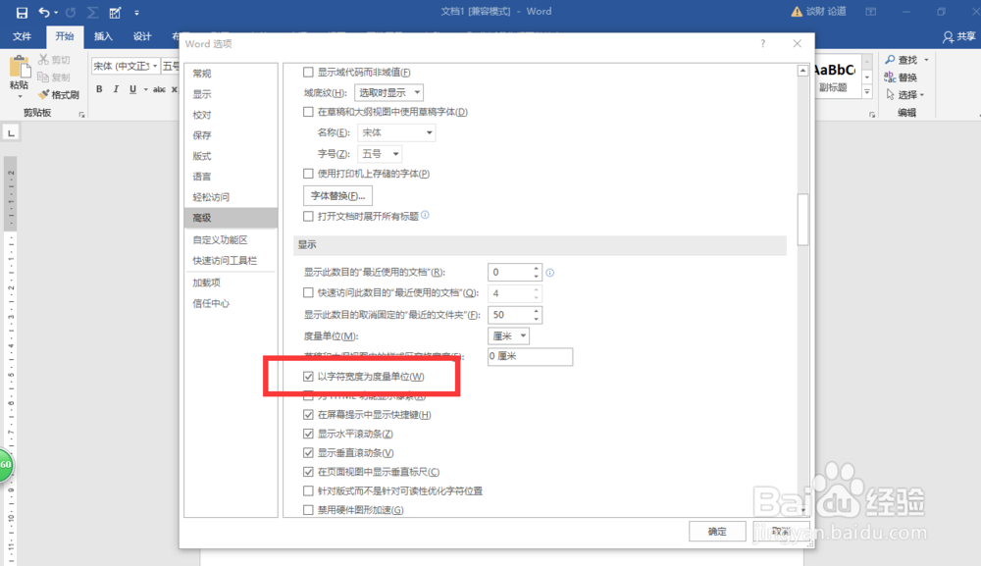Click the Paste icon in the ribbon

coord(20,67)
